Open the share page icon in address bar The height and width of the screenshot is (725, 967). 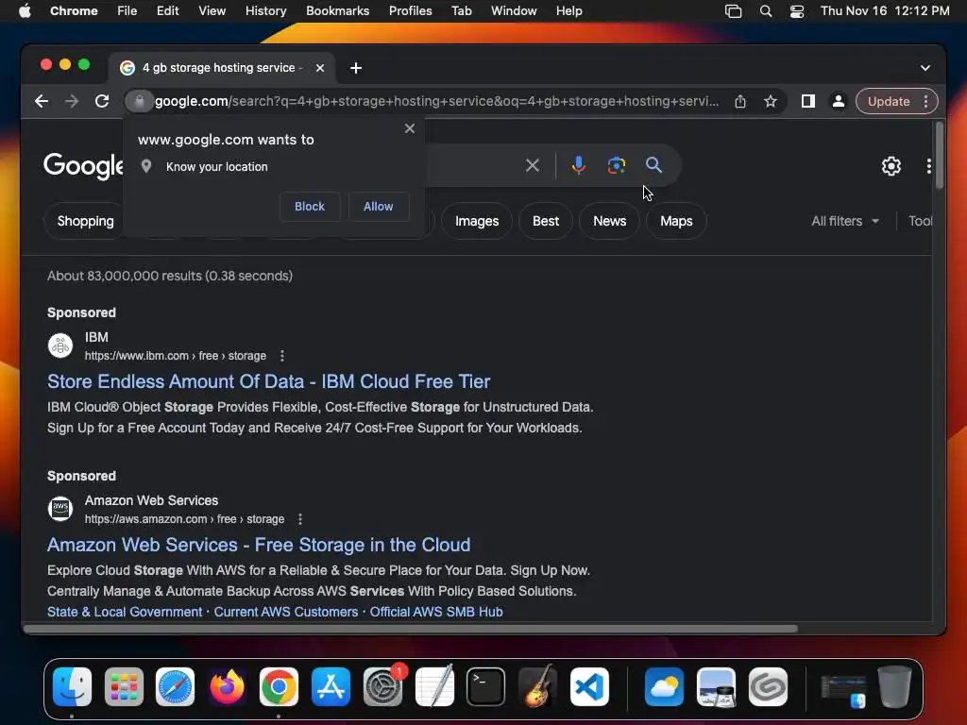pos(740,102)
